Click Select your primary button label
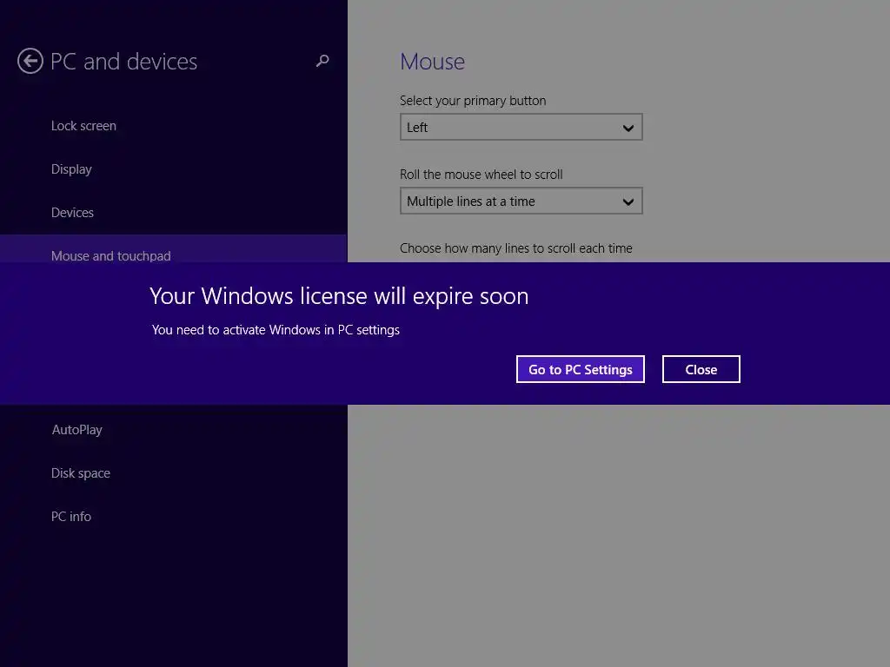The height and width of the screenshot is (667, 890). [473, 101]
